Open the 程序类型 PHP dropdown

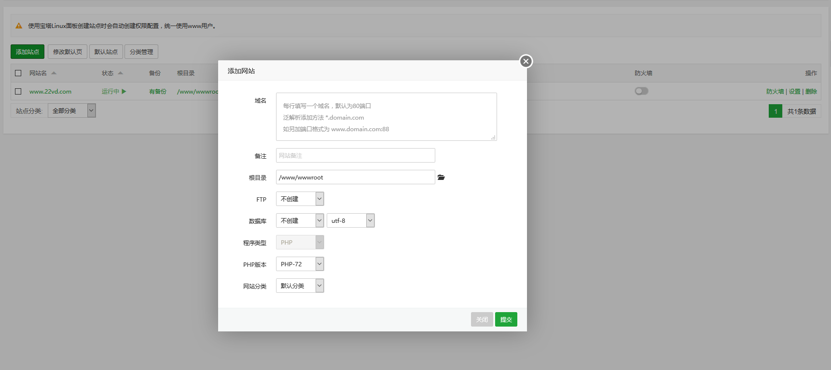click(x=300, y=242)
